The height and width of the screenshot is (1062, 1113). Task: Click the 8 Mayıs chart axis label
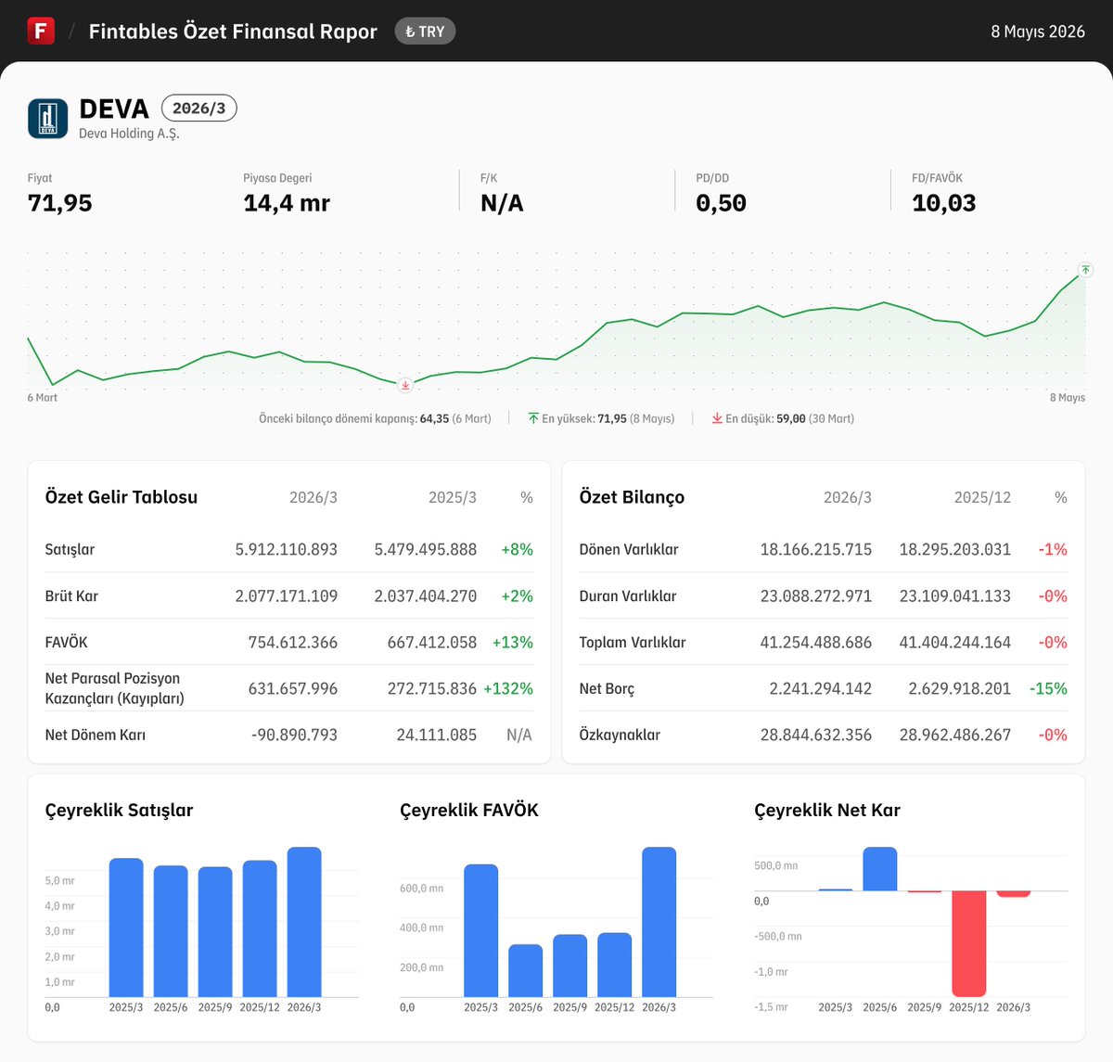click(x=1068, y=398)
